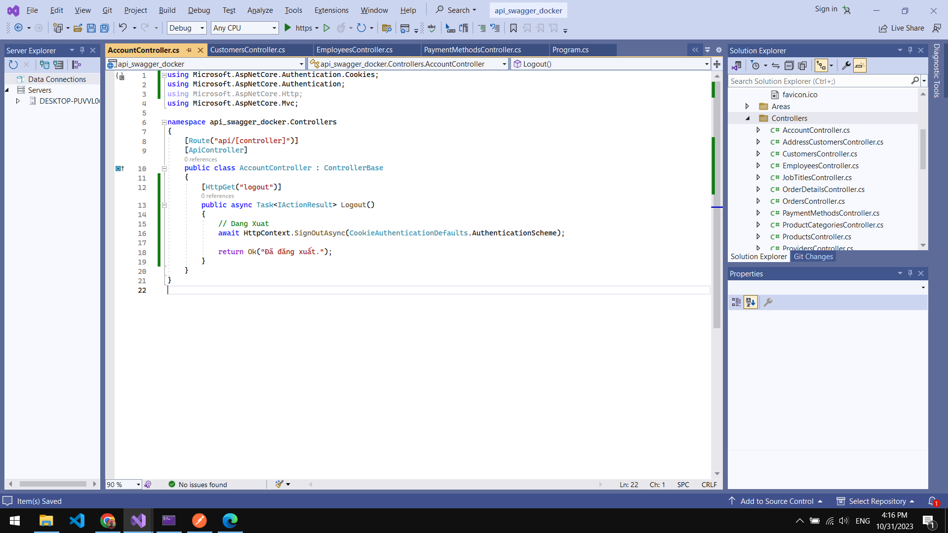
Task: Click the Save All toolbar icon
Action: [x=105, y=28]
